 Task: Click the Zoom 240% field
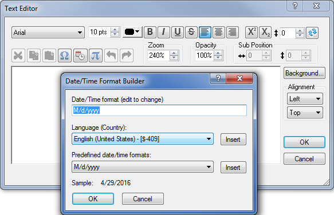tap(159, 55)
